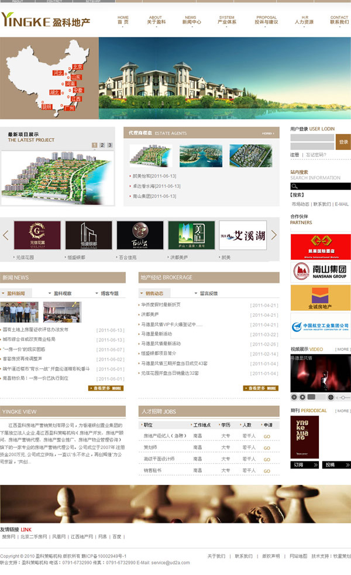Open 华侨度假村最新折页 brokerage item

click(x=161, y=304)
